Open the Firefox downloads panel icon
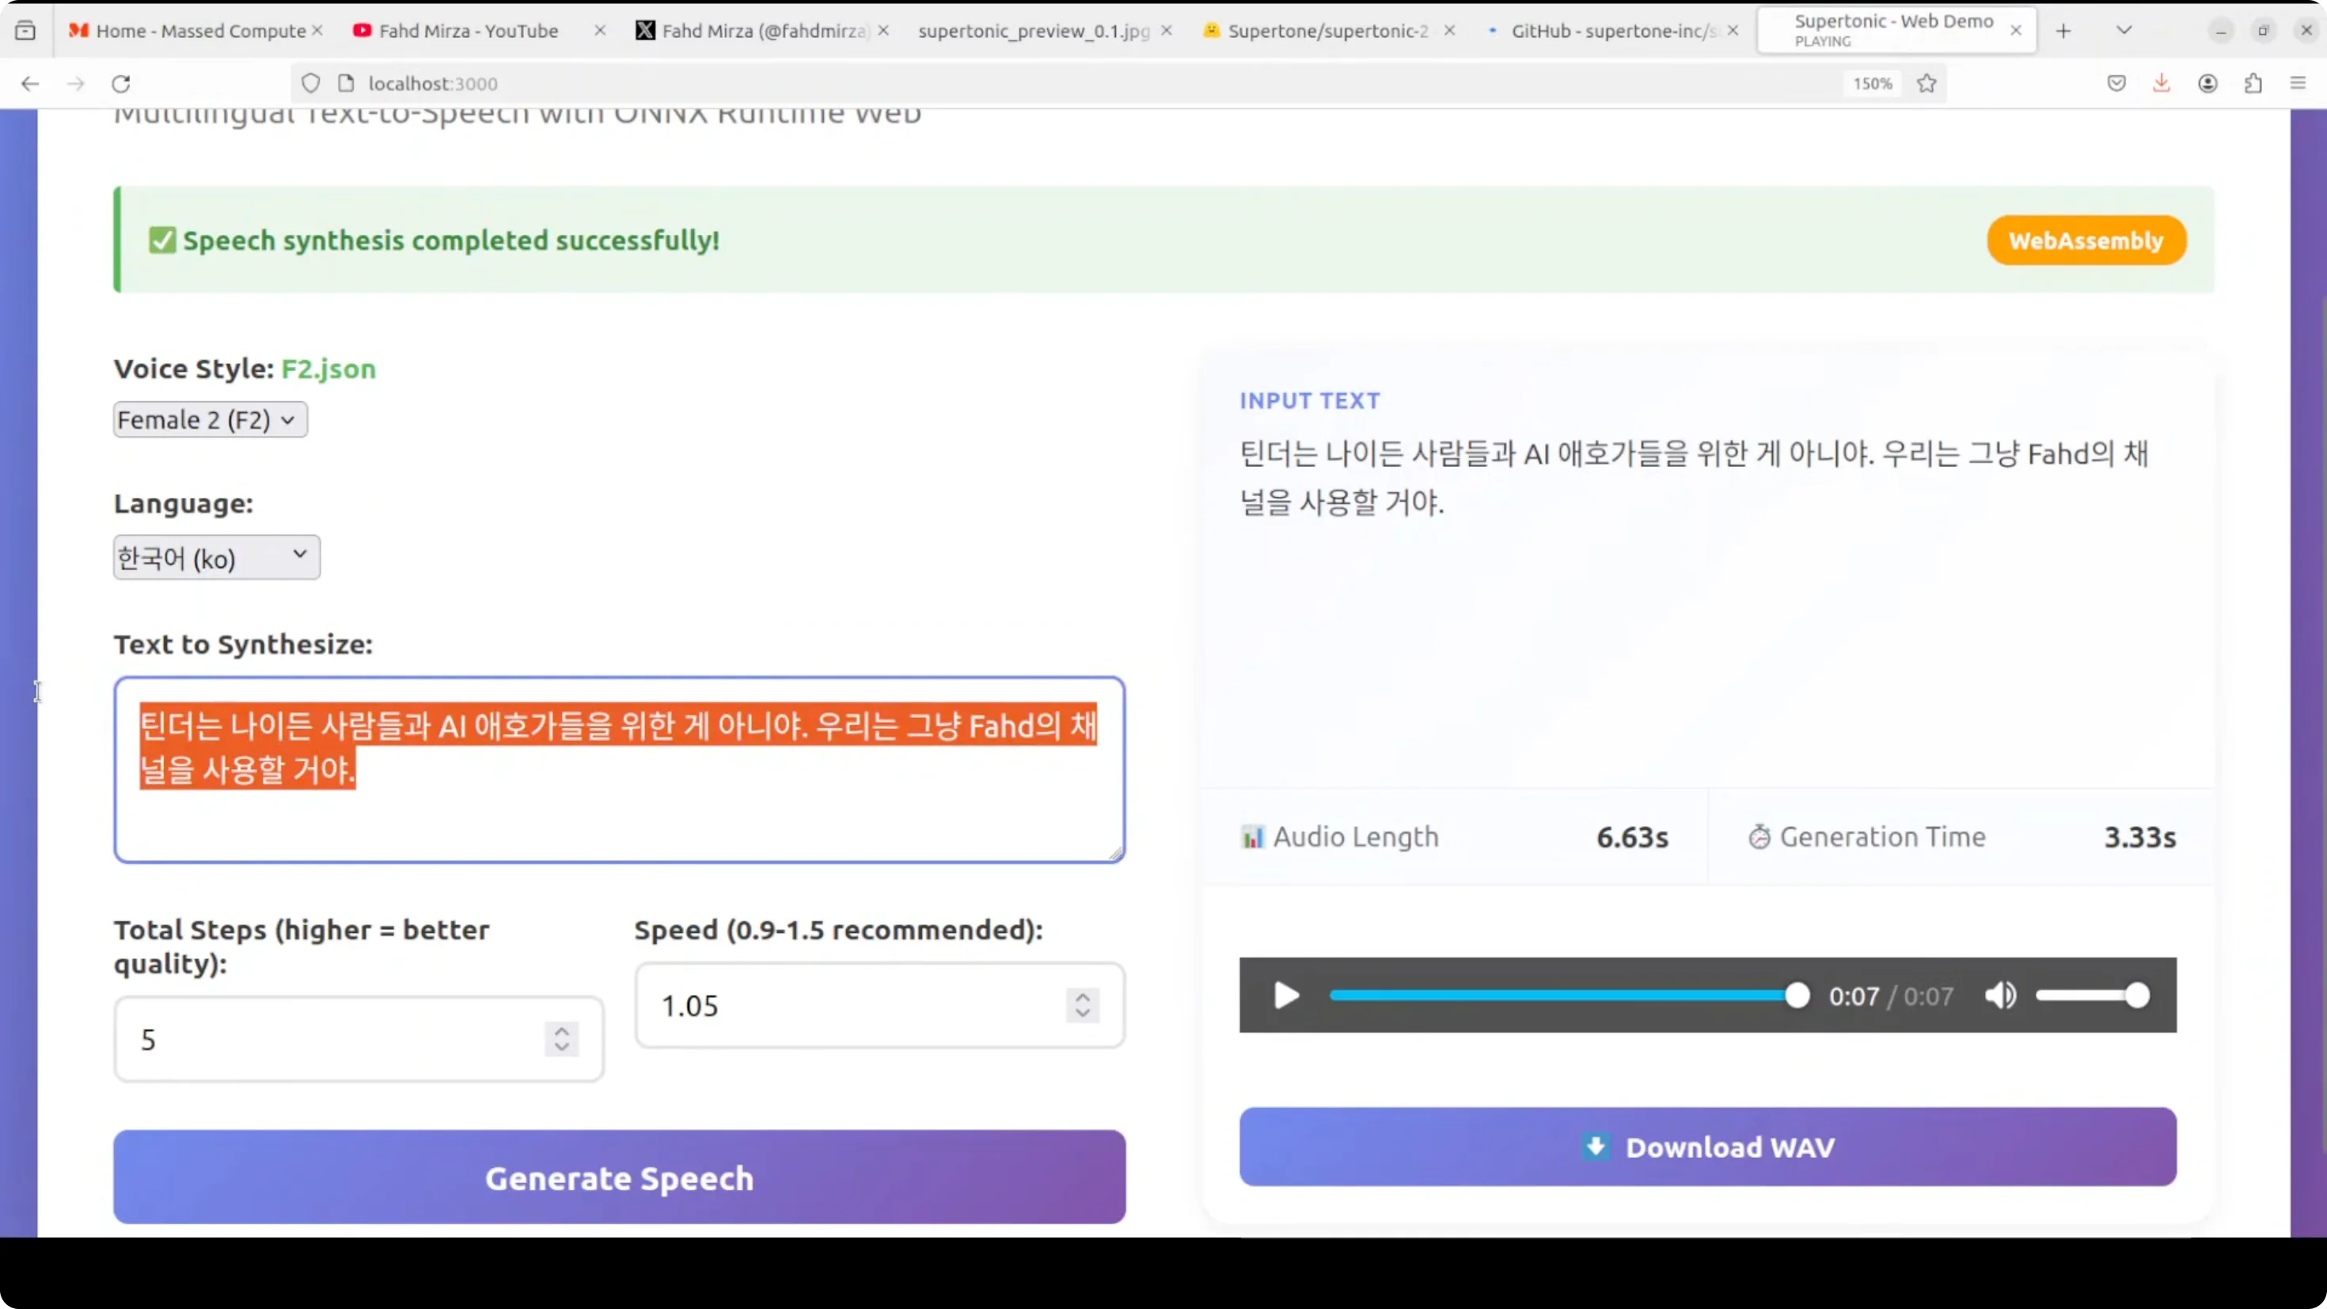This screenshot has height=1309, width=2327. [x=2162, y=84]
